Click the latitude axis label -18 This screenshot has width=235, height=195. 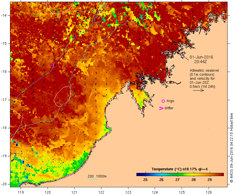(4, 128)
